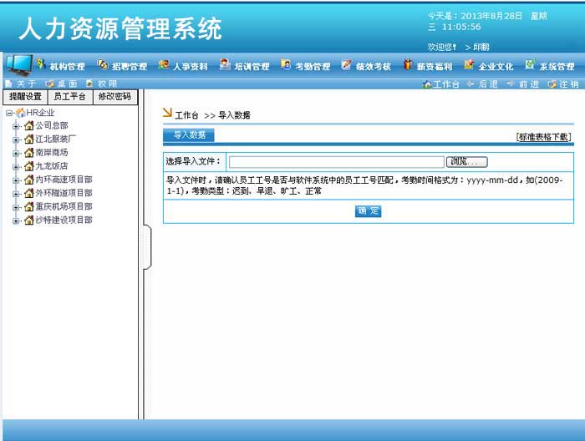Collapse the HR企业 root node
Viewport: 585px width, 441px height.
click(x=8, y=113)
